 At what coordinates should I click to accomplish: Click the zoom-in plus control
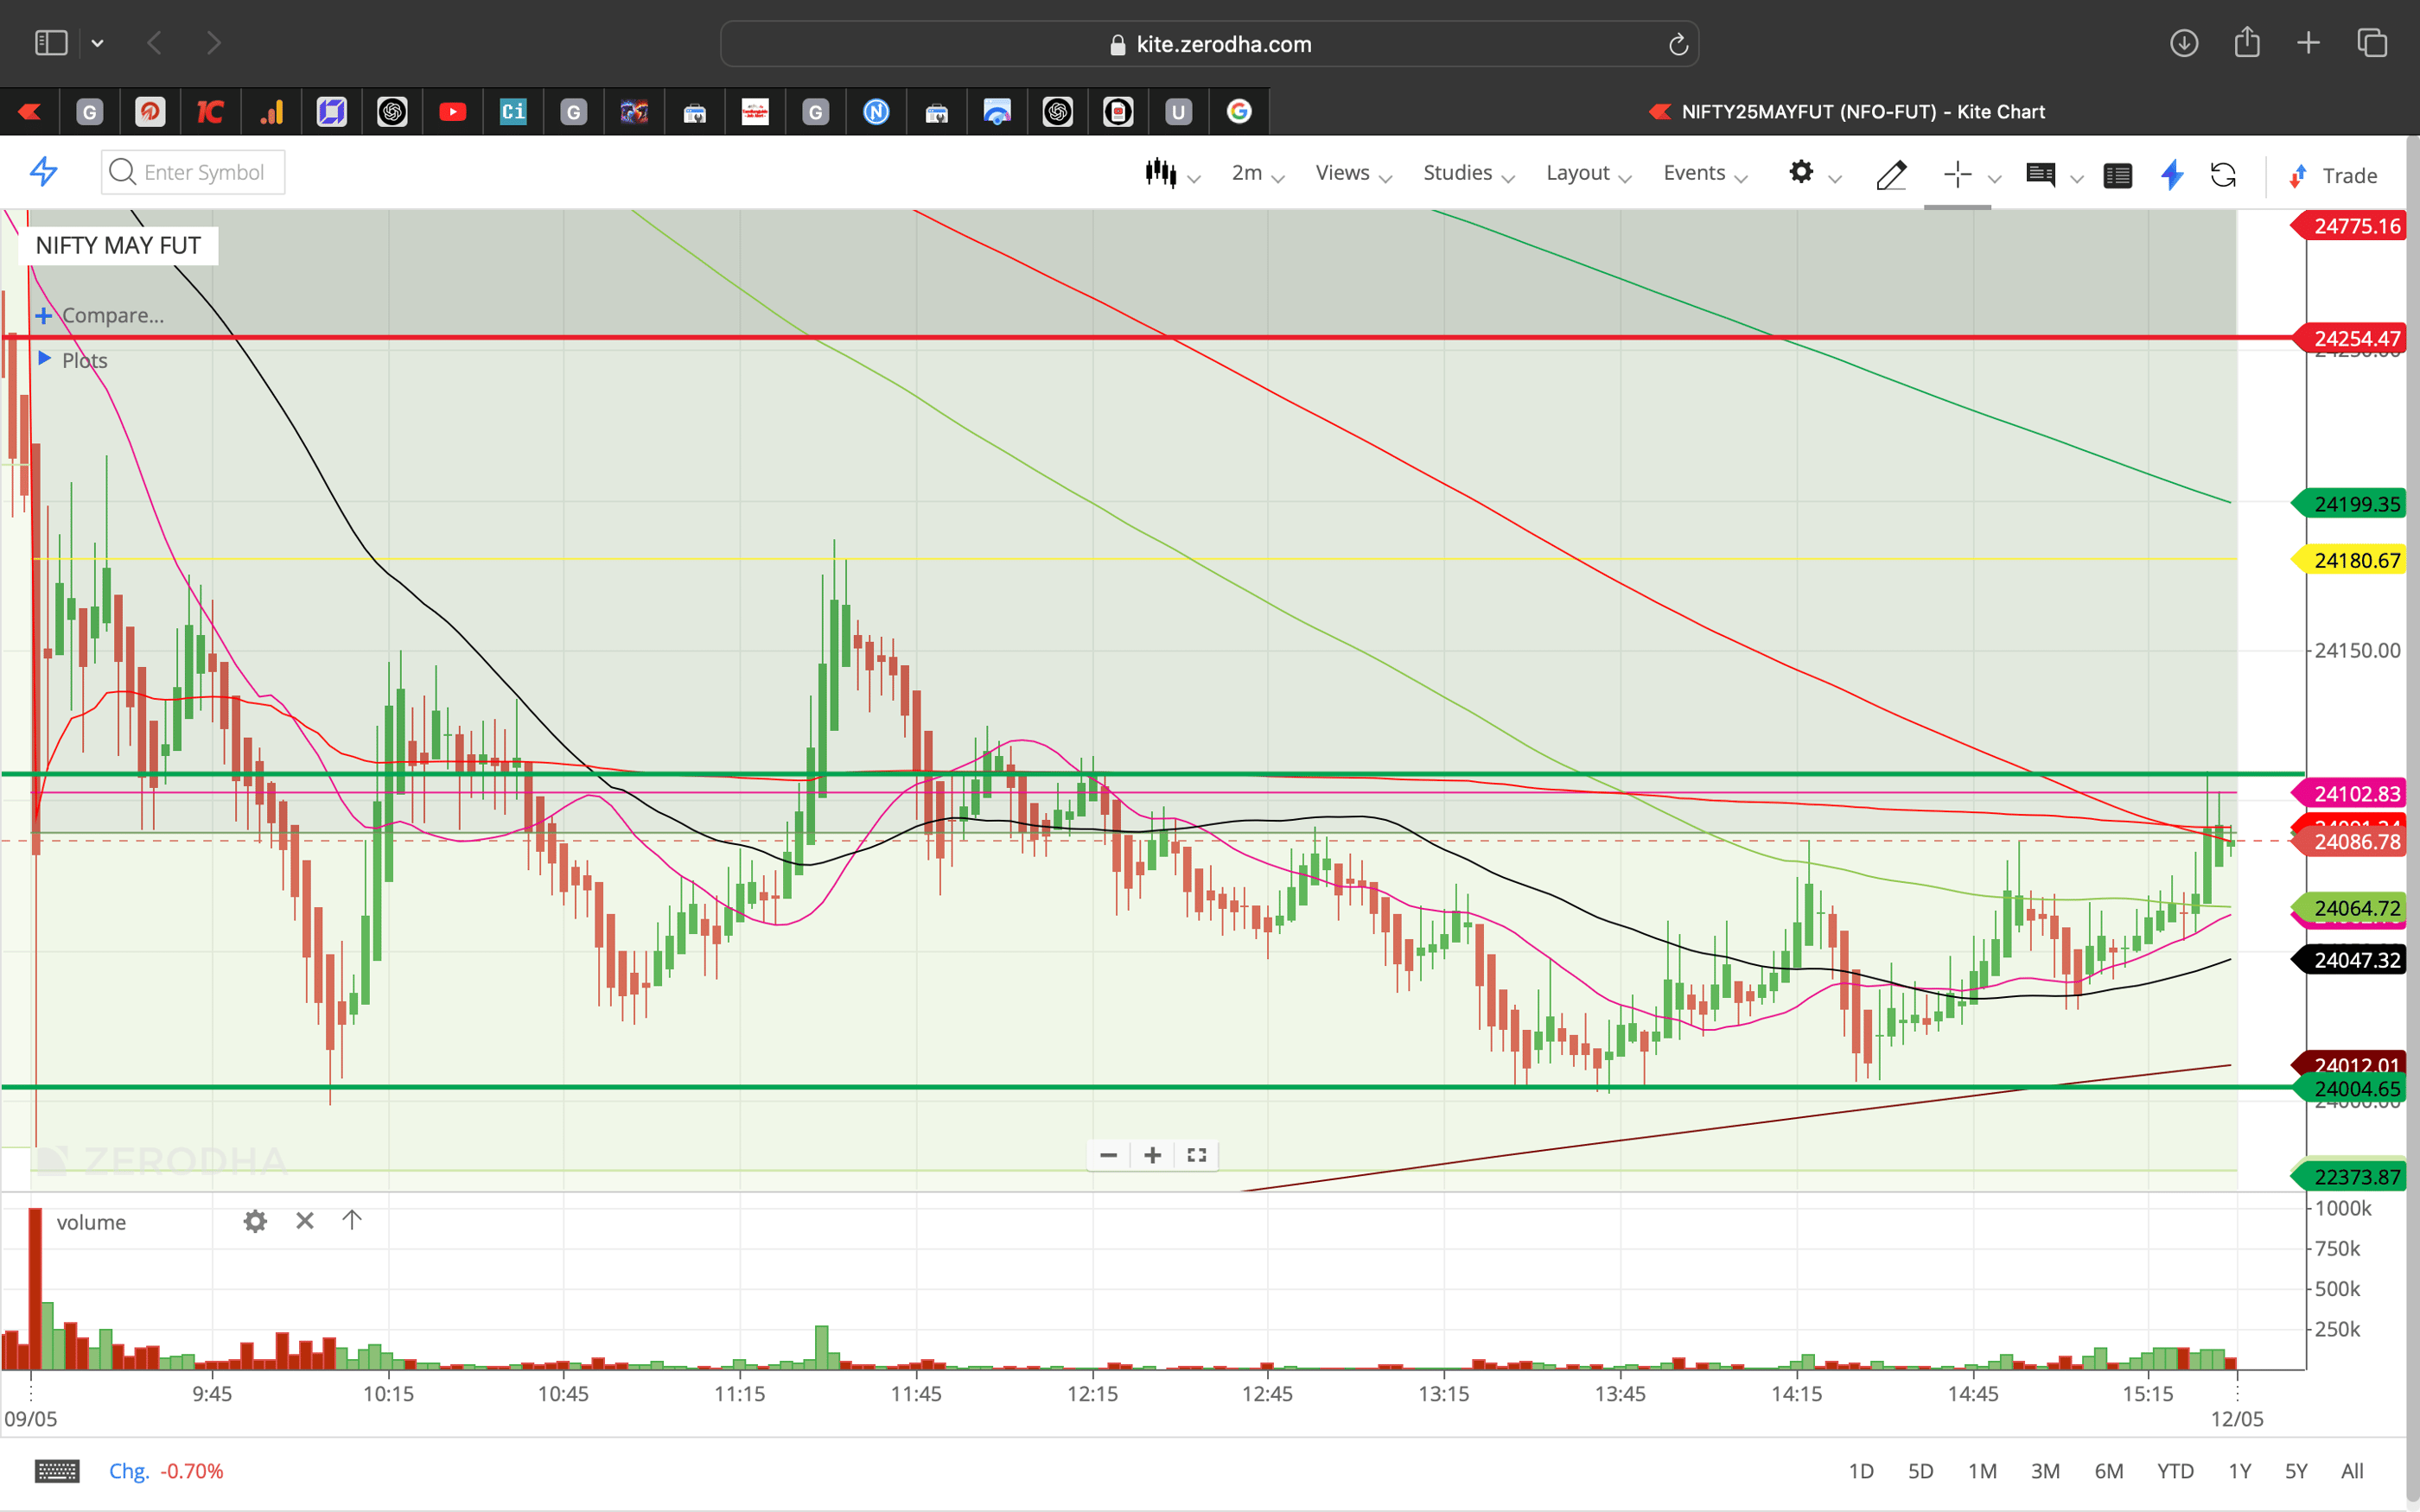[x=1151, y=1155]
